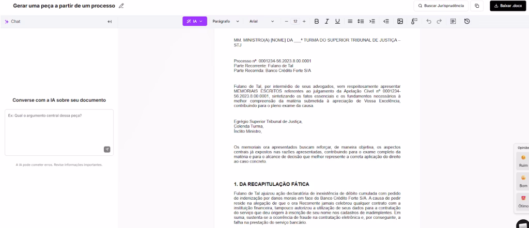Click the shapes selection icon beside image button
Image resolution: width=529 pixels, height=228 pixels.
click(x=414, y=21)
